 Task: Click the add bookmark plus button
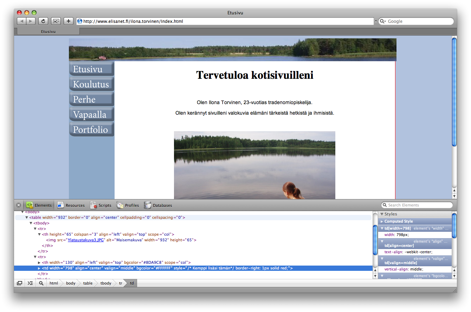(68, 21)
